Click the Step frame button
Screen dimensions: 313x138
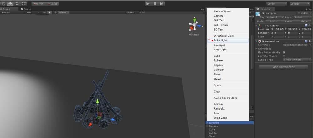click(x=162, y=4)
